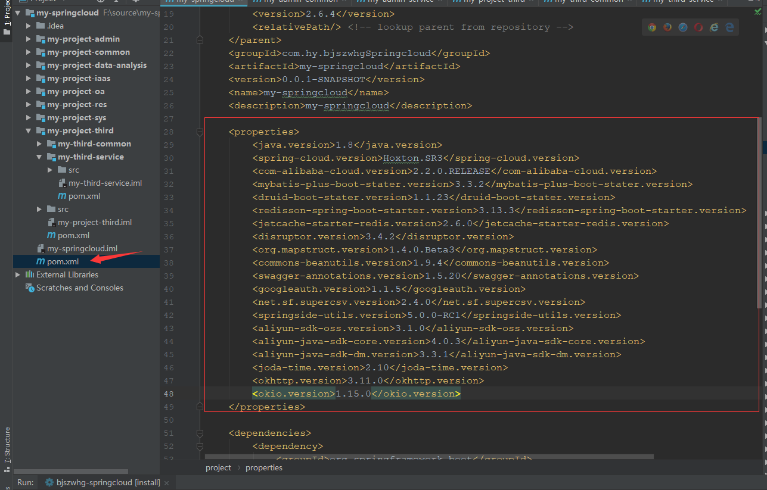Open in Safari browser icon
The height and width of the screenshot is (490, 767).
[683, 27]
